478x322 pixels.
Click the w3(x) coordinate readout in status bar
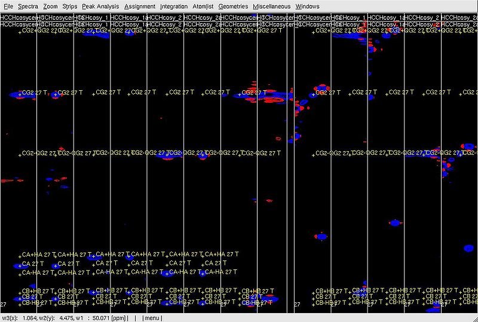(22, 318)
